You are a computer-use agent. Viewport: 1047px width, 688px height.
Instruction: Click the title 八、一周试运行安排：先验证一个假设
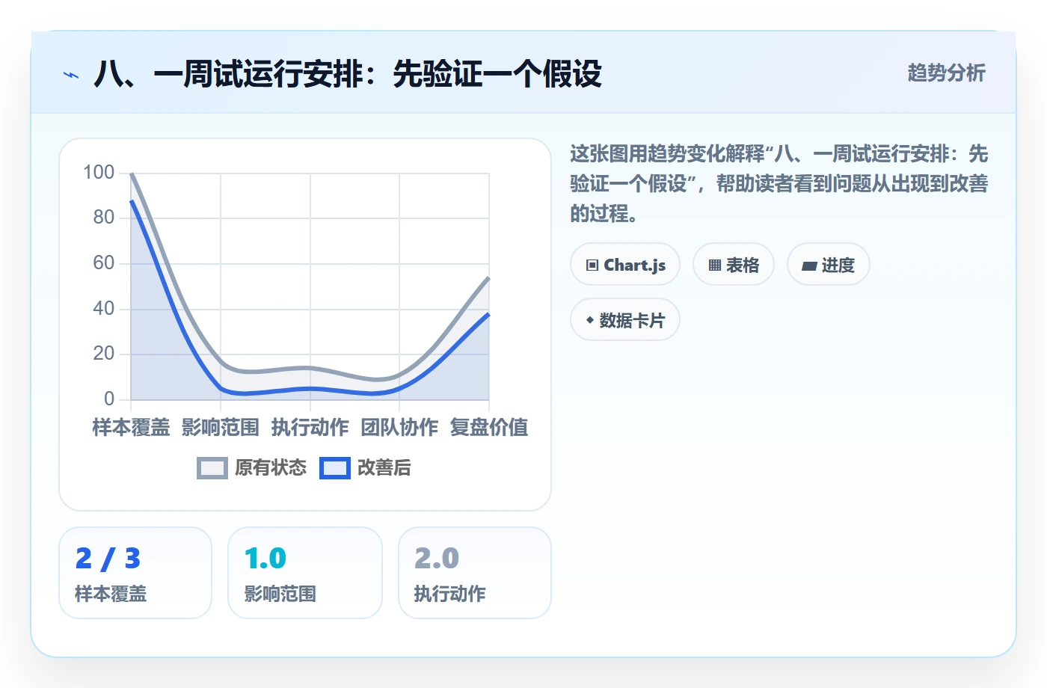tap(348, 74)
